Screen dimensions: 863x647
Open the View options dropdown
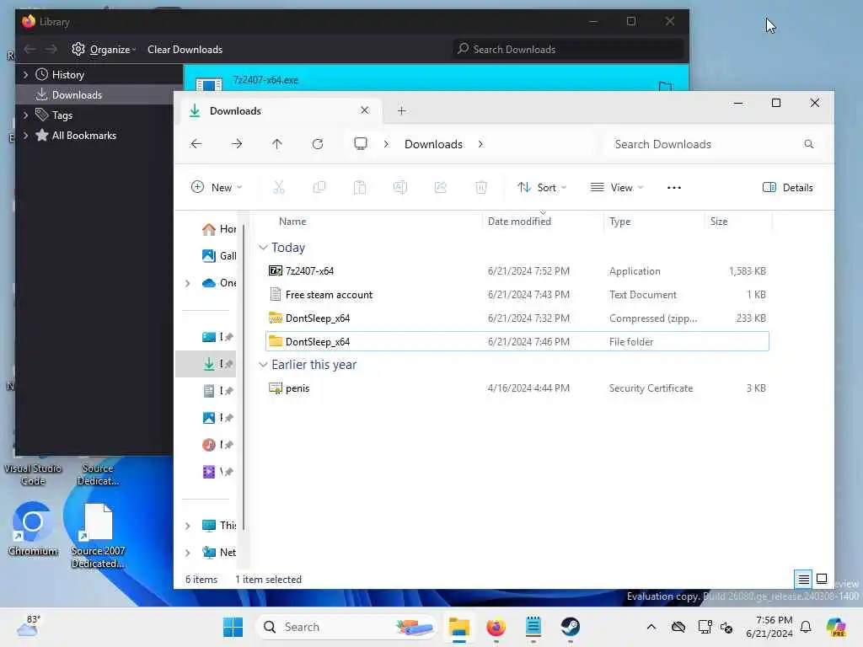[x=616, y=188]
